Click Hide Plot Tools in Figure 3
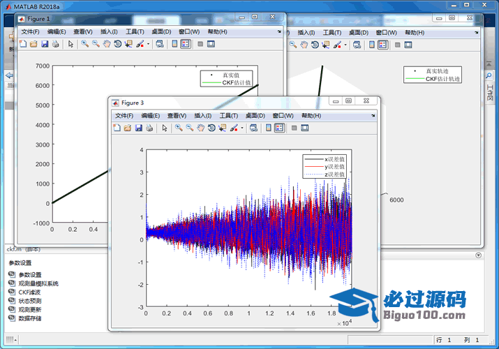This screenshot has width=499, height=349. click(x=294, y=128)
